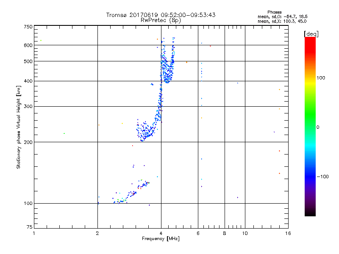339x254 pixels.
Task: Select the "mean, sd,X: 100.3, 45.0" line
Action: click(x=282, y=21)
